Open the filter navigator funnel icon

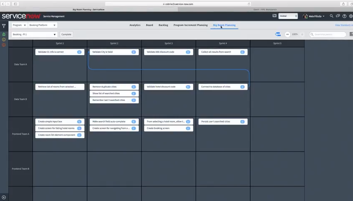pyautogui.click(x=4, y=26)
